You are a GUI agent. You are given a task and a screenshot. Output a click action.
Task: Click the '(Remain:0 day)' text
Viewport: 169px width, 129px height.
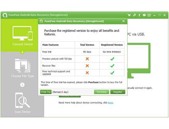[x=61, y=92]
